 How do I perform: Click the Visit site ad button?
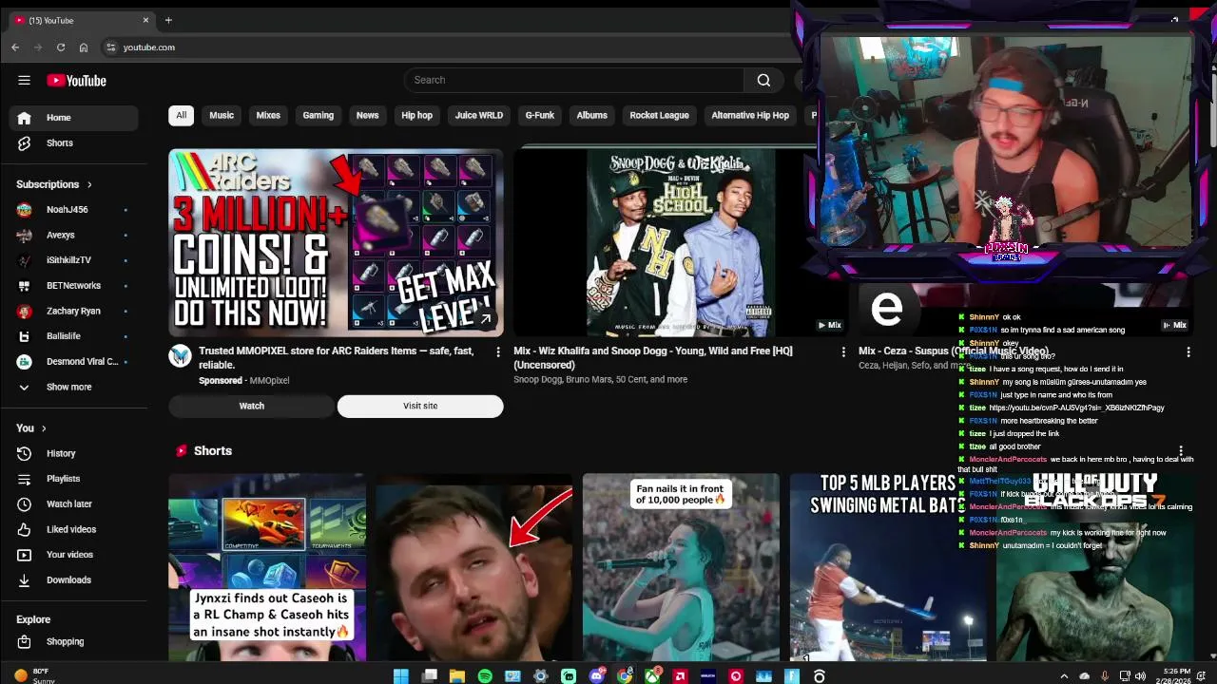pos(420,406)
